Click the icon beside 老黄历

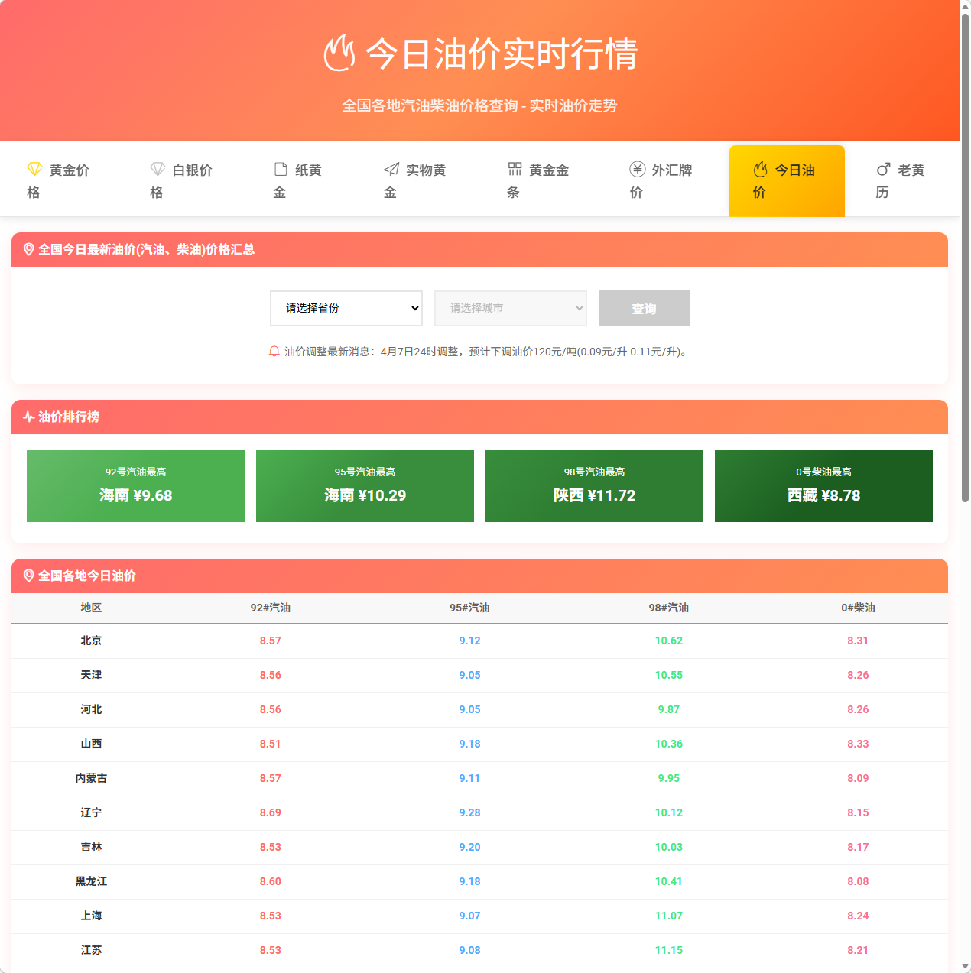883,169
